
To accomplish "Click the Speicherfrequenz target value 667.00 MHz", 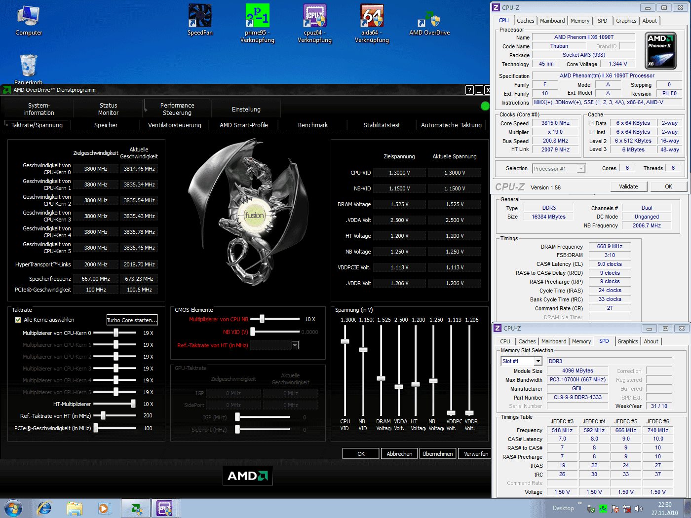I will [96, 279].
